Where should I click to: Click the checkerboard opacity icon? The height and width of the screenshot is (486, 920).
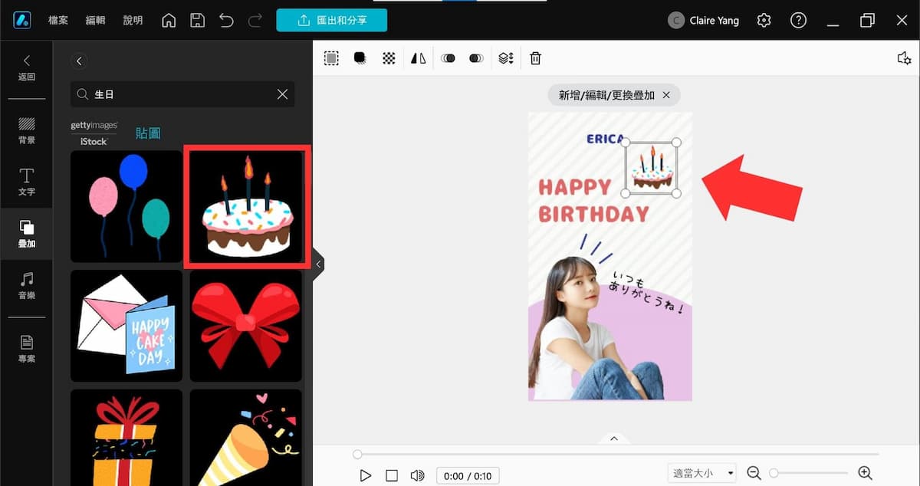389,58
